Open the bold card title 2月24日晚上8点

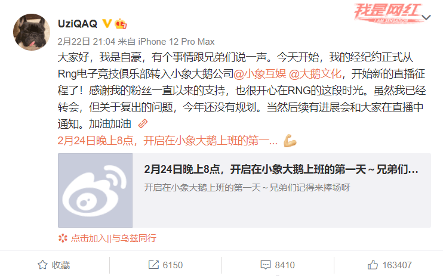281,170
